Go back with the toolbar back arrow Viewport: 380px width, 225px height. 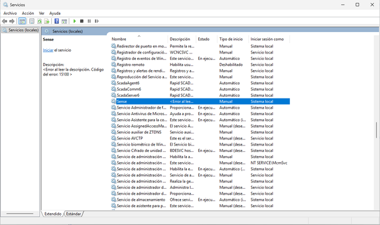(x=4, y=21)
